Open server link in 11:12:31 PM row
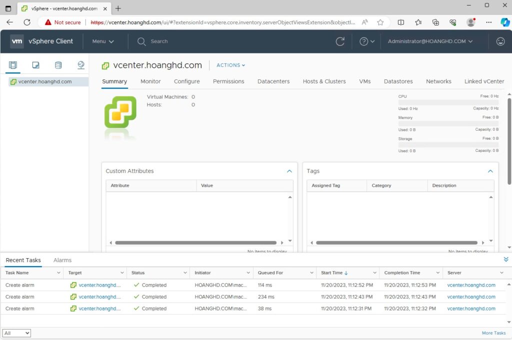Screen dimensions: 512x340 click(471, 309)
